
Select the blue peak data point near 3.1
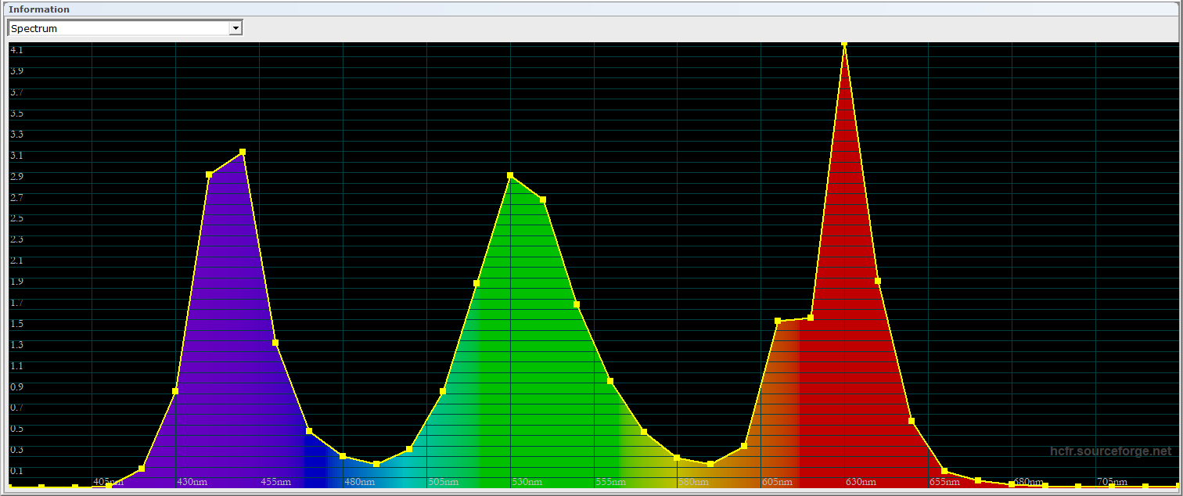243,152
